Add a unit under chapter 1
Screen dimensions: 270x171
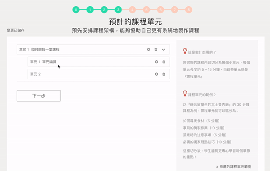click(x=148, y=49)
